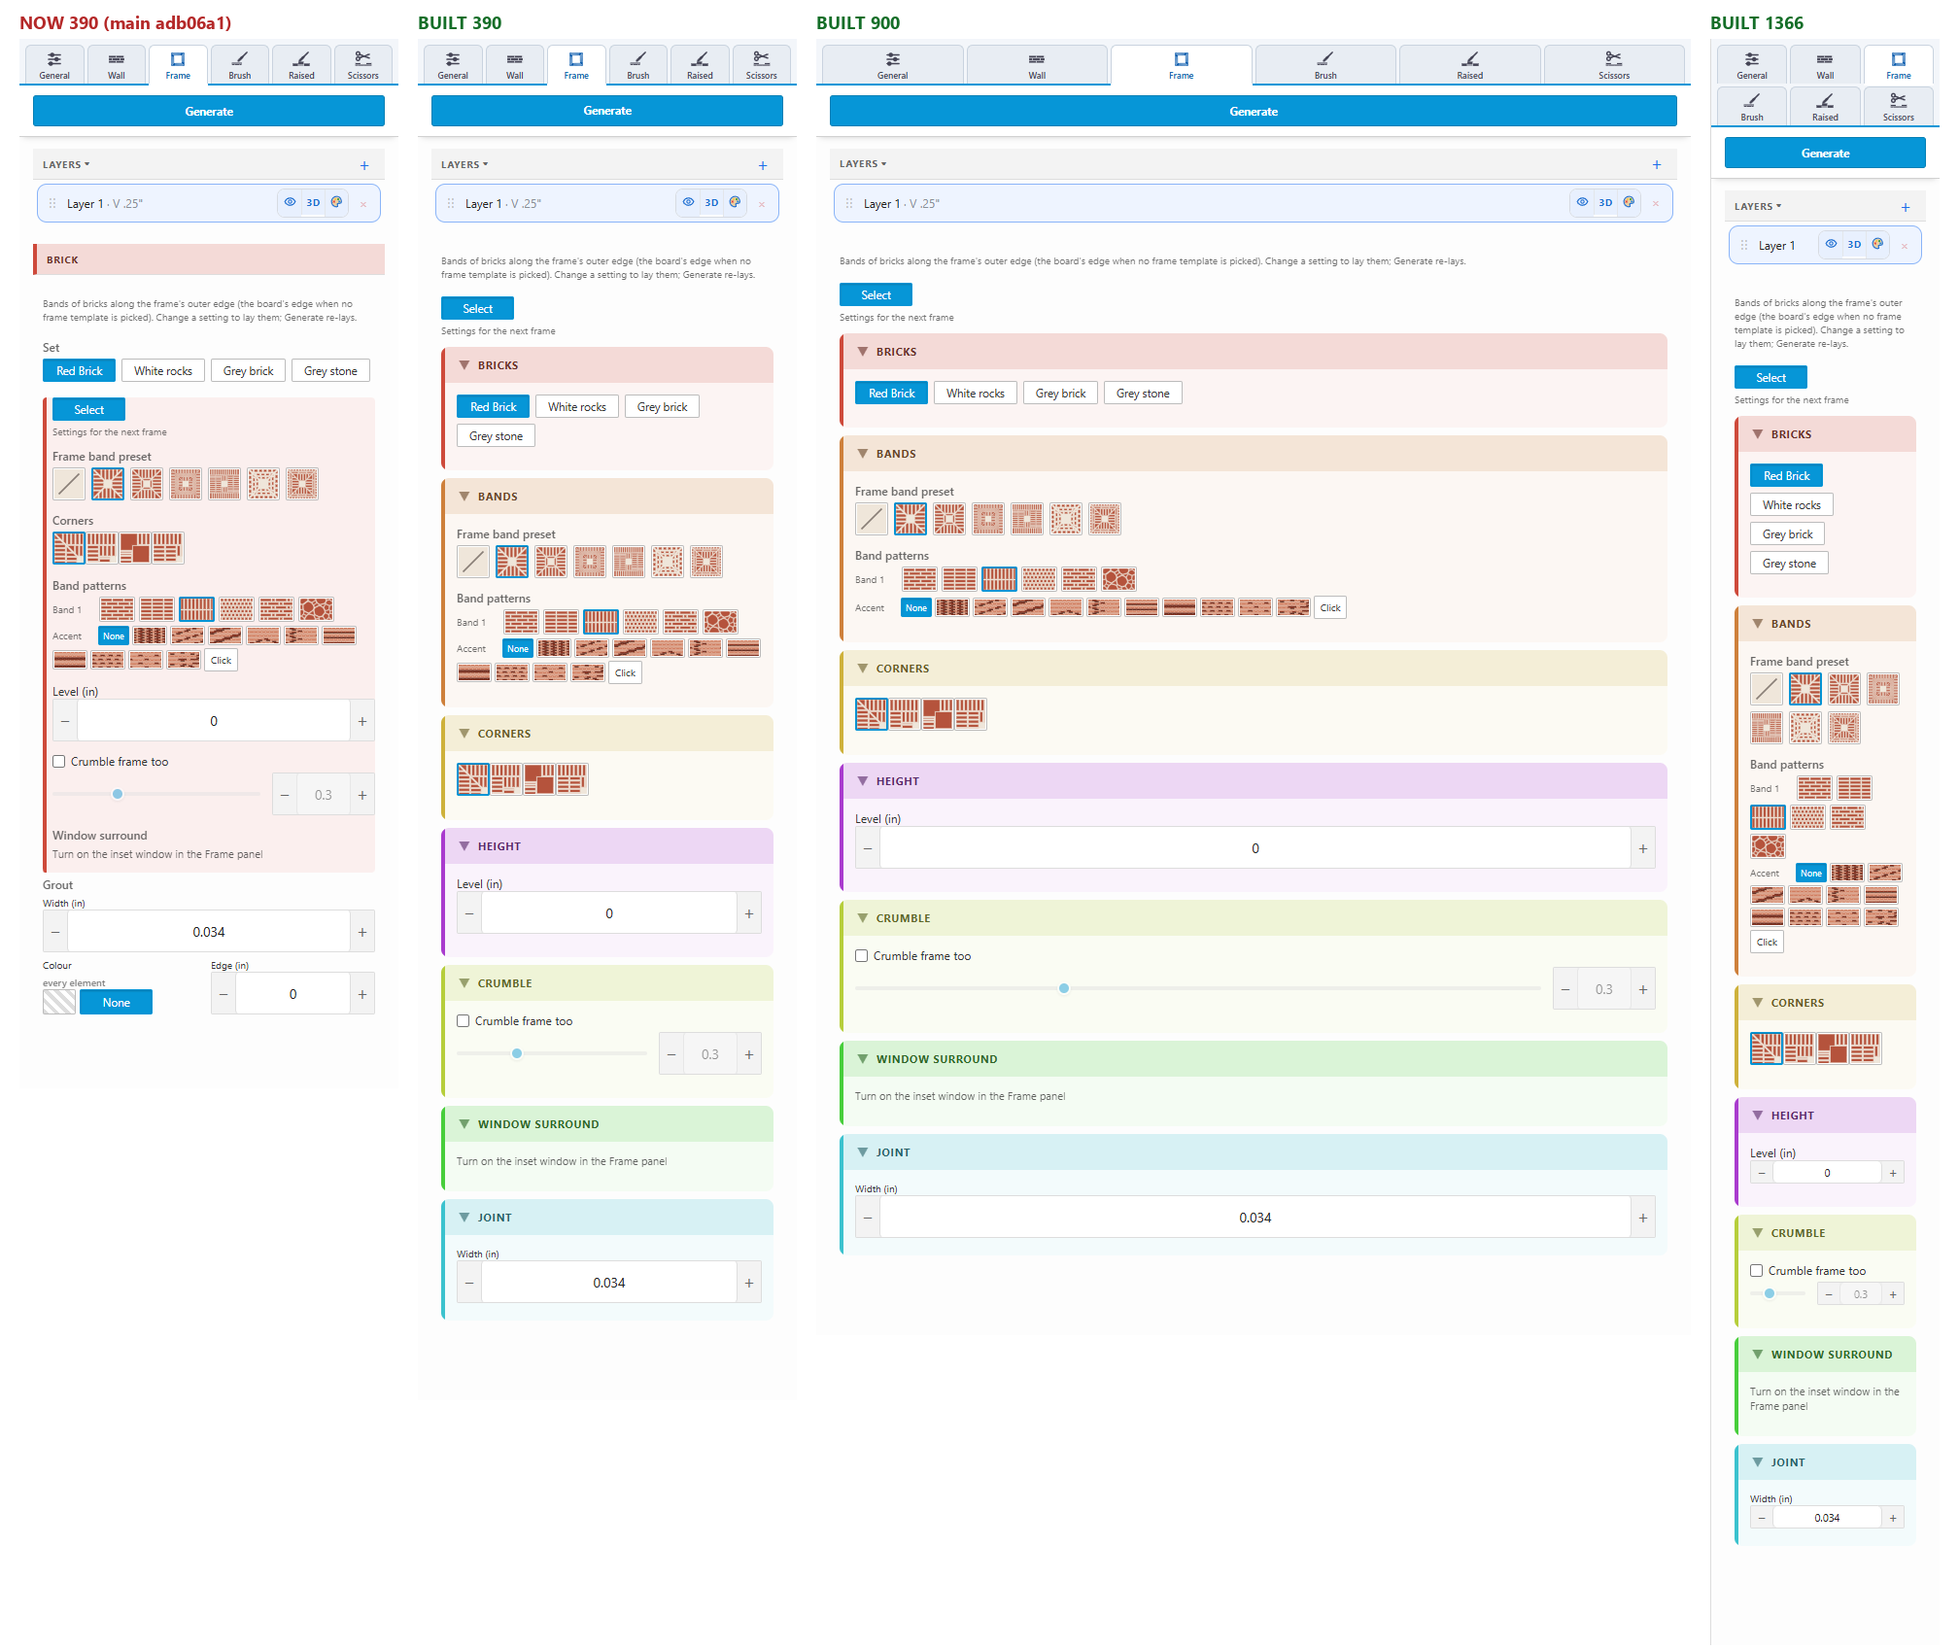Image resolution: width=1959 pixels, height=1649 pixels.
Task: Collapse CRUMBLE section in BUILT 390
Action: 464,983
